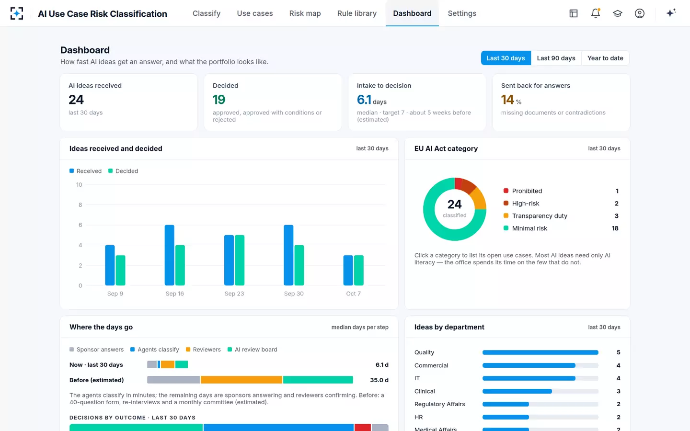690x431 pixels.
Task: Open the Decided metric card
Action: (273, 102)
